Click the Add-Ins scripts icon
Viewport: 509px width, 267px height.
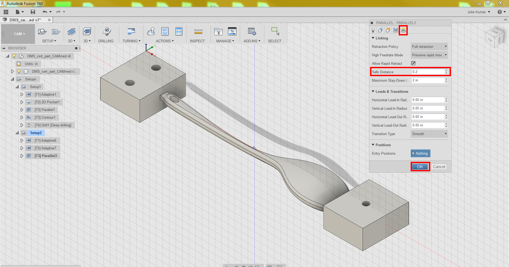[x=252, y=32]
